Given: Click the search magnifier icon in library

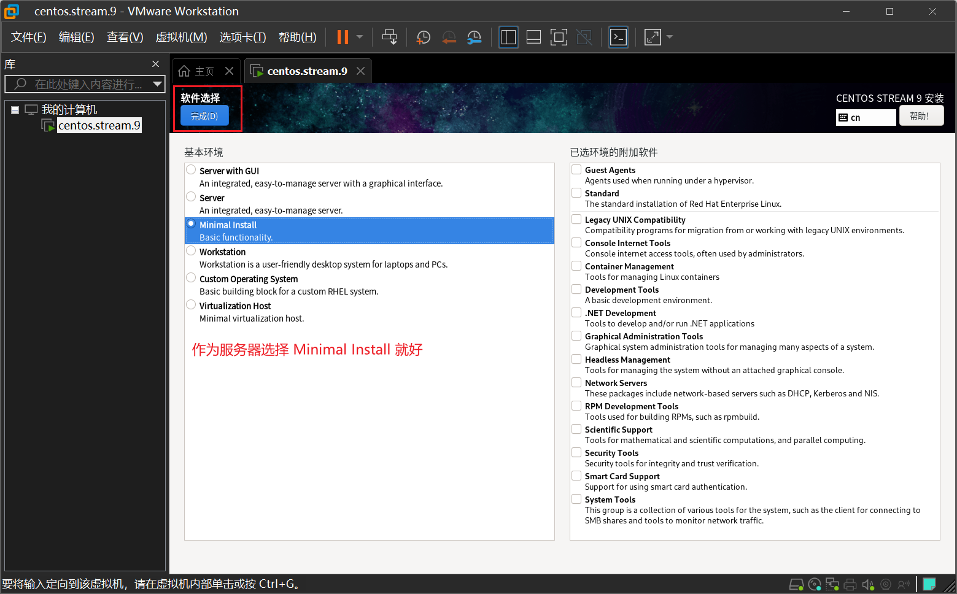Looking at the screenshot, I should pyautogui.click(x=20, y=84).
